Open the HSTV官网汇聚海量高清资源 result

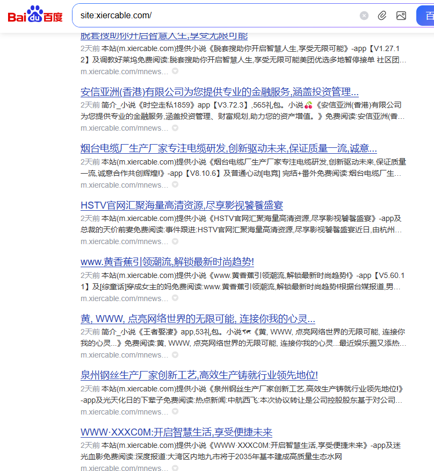(182, 205)
